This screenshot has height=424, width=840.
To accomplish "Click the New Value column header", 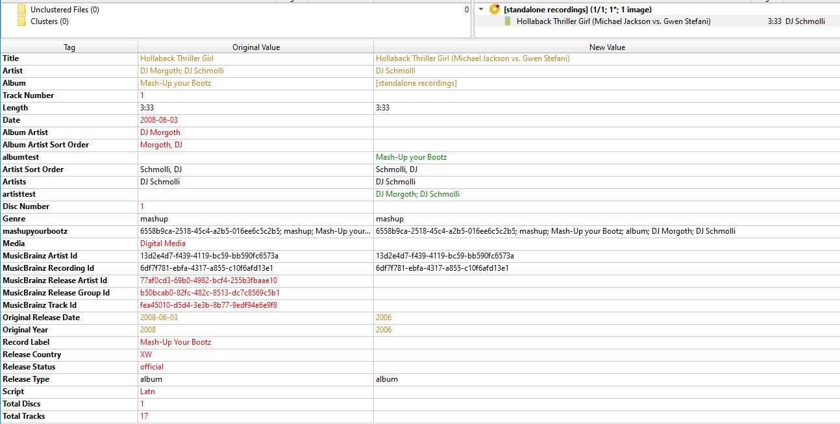I will [x=606, y=47].
